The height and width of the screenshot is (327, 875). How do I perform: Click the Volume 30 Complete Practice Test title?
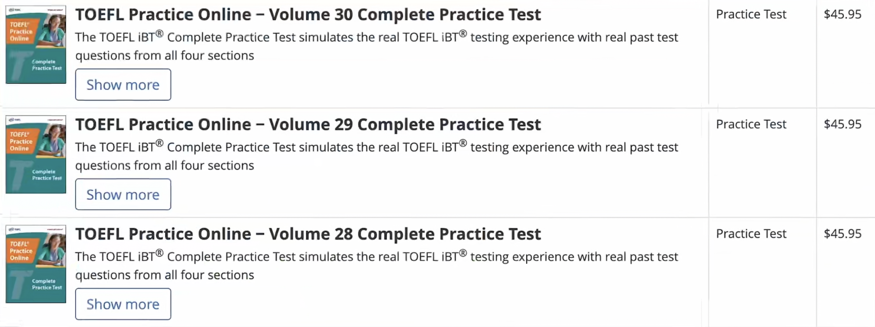[308, 15]
